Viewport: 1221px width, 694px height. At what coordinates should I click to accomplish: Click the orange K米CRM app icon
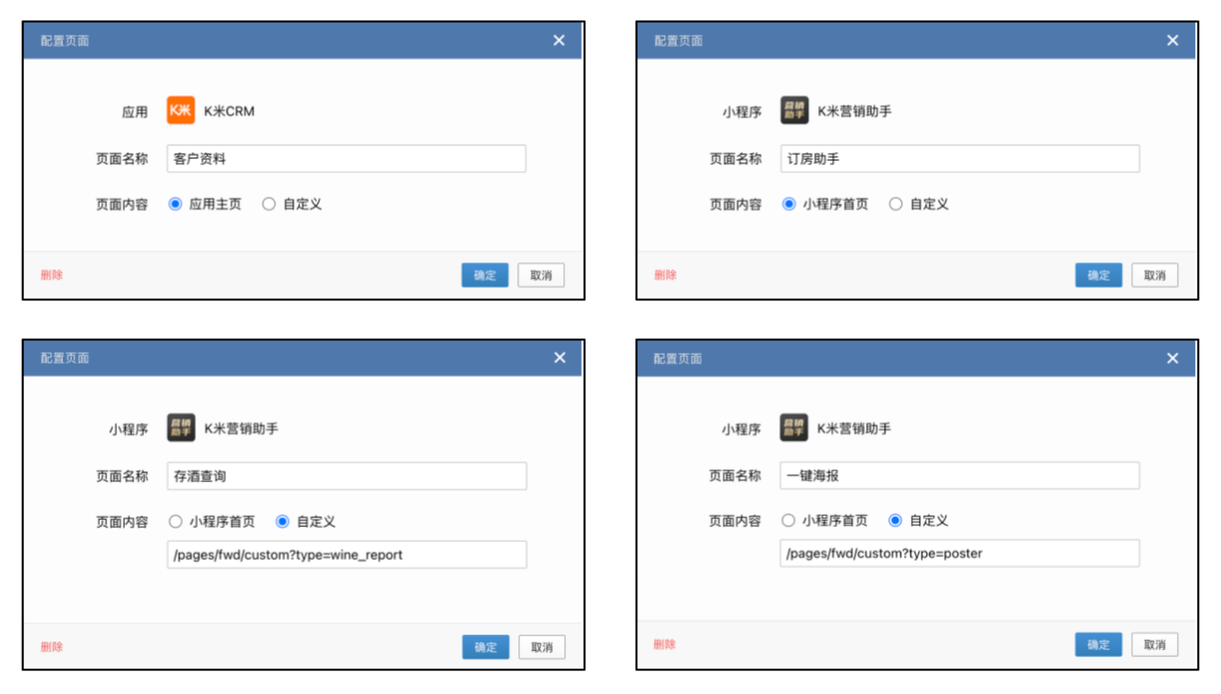coord(180,110)
